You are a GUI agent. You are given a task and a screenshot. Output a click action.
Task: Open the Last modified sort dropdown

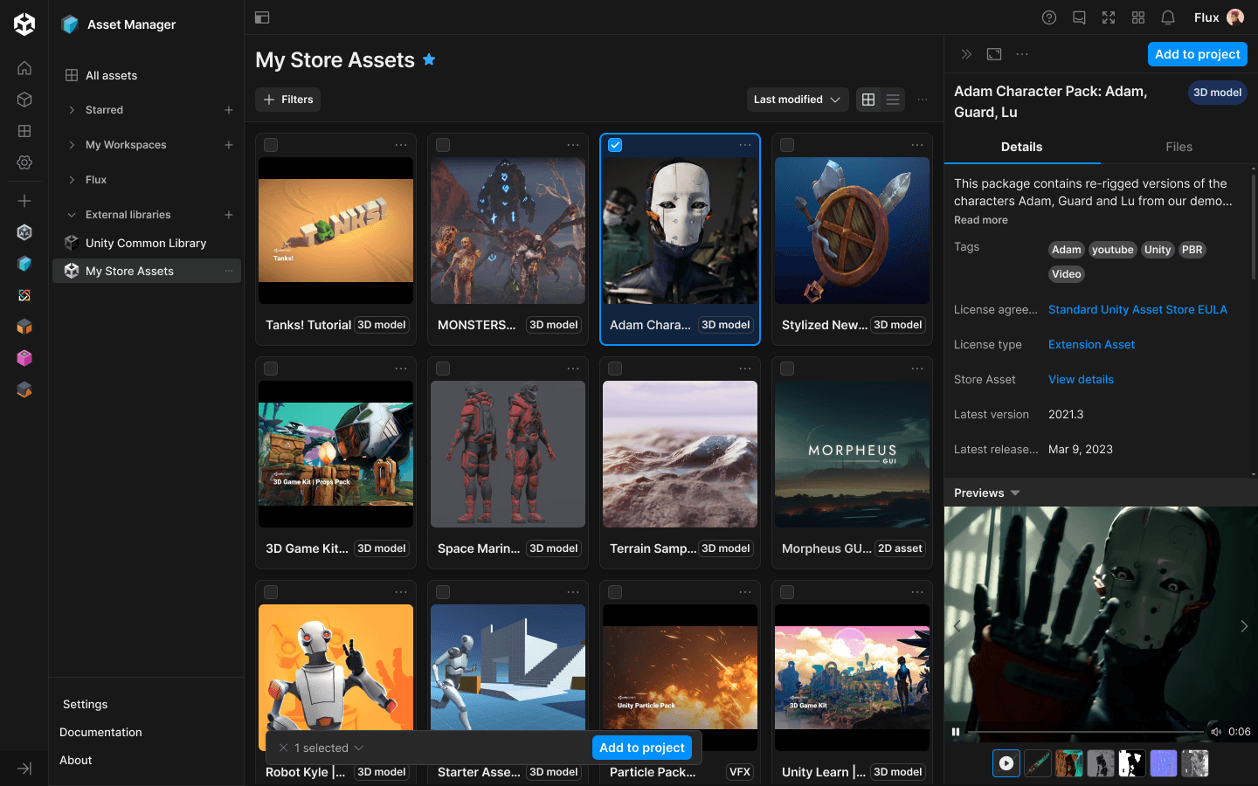point(796,100)
